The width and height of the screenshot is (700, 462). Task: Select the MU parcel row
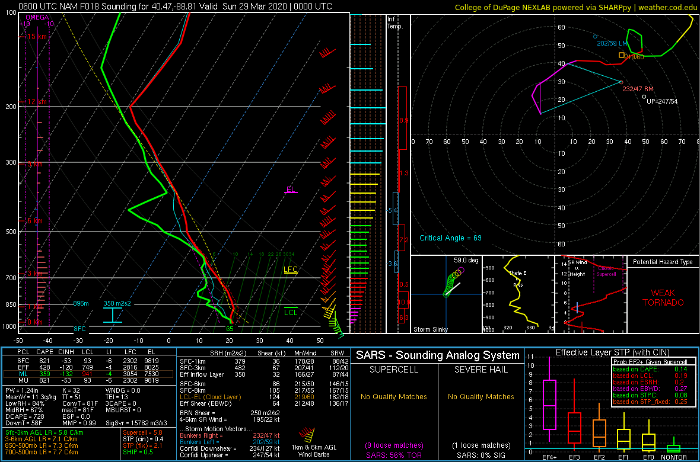click(x=90, y=381)
